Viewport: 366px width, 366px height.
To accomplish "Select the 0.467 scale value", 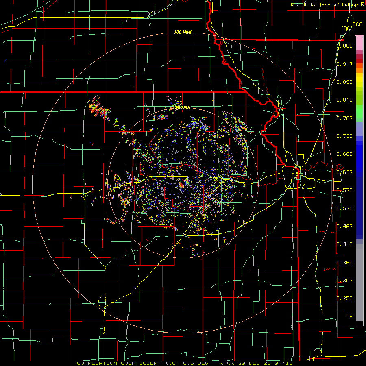I will pyautogui.click(x=344, y=227).
